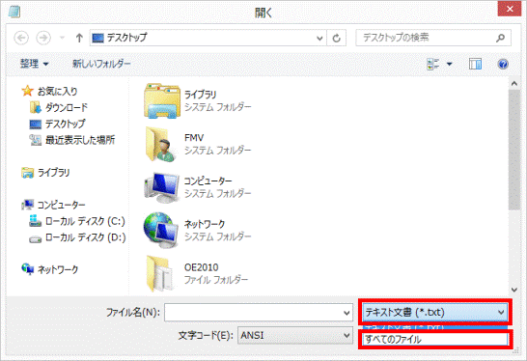Change the view layout icon
Viewport: 527px width, 361px height.
tap(433, 64)
